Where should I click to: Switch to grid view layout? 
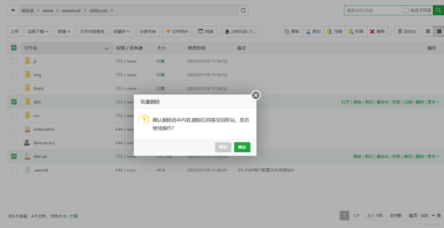tap(428, 32)
